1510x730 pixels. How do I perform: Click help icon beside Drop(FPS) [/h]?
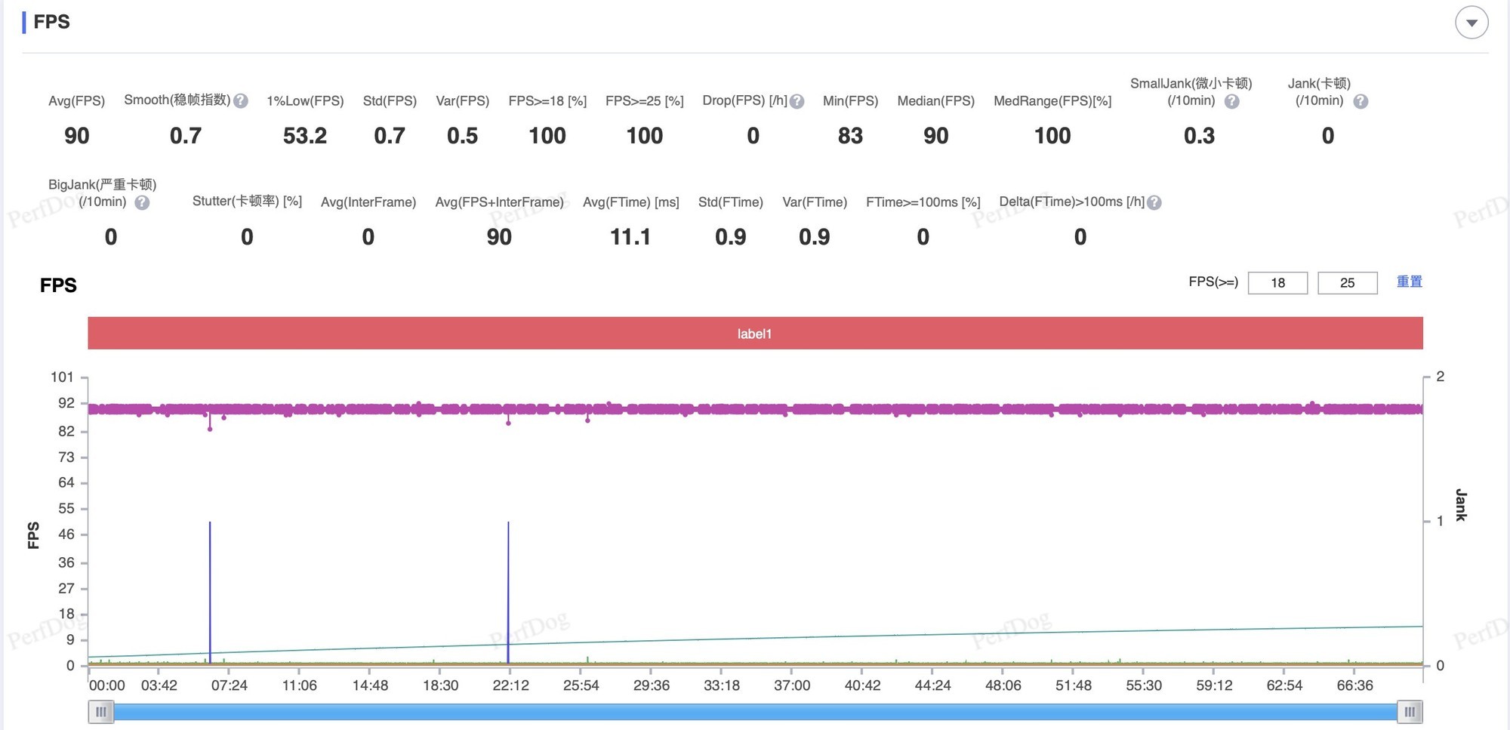tap(797, 101)
